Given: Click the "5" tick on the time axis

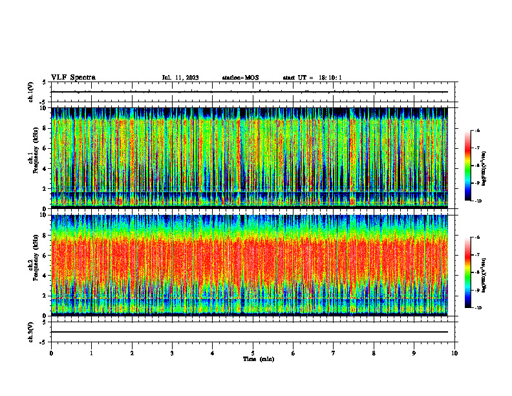Looking at the screenshot, I should point(253,353).
